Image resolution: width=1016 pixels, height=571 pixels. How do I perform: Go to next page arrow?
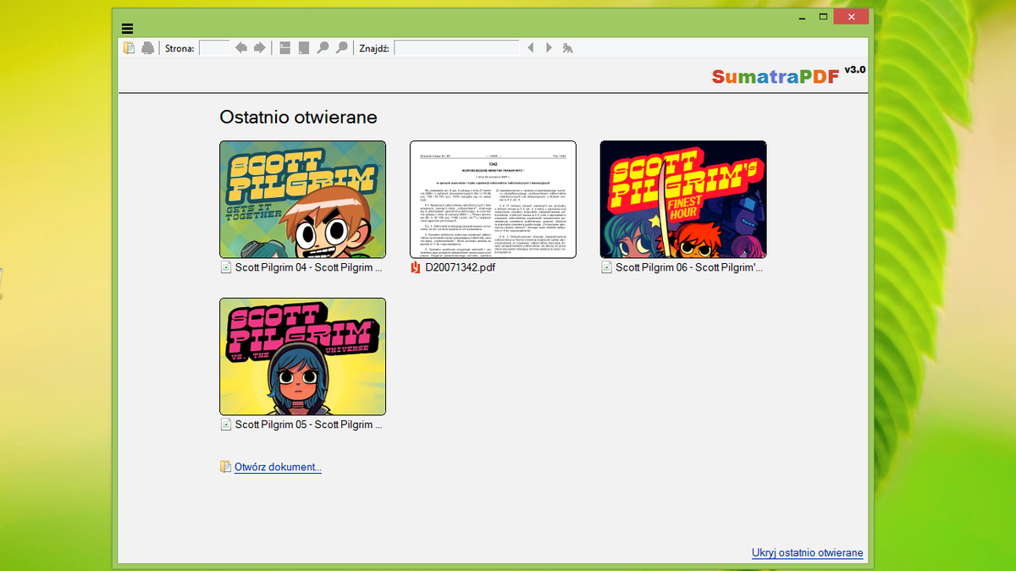click(x=260, y=48)
